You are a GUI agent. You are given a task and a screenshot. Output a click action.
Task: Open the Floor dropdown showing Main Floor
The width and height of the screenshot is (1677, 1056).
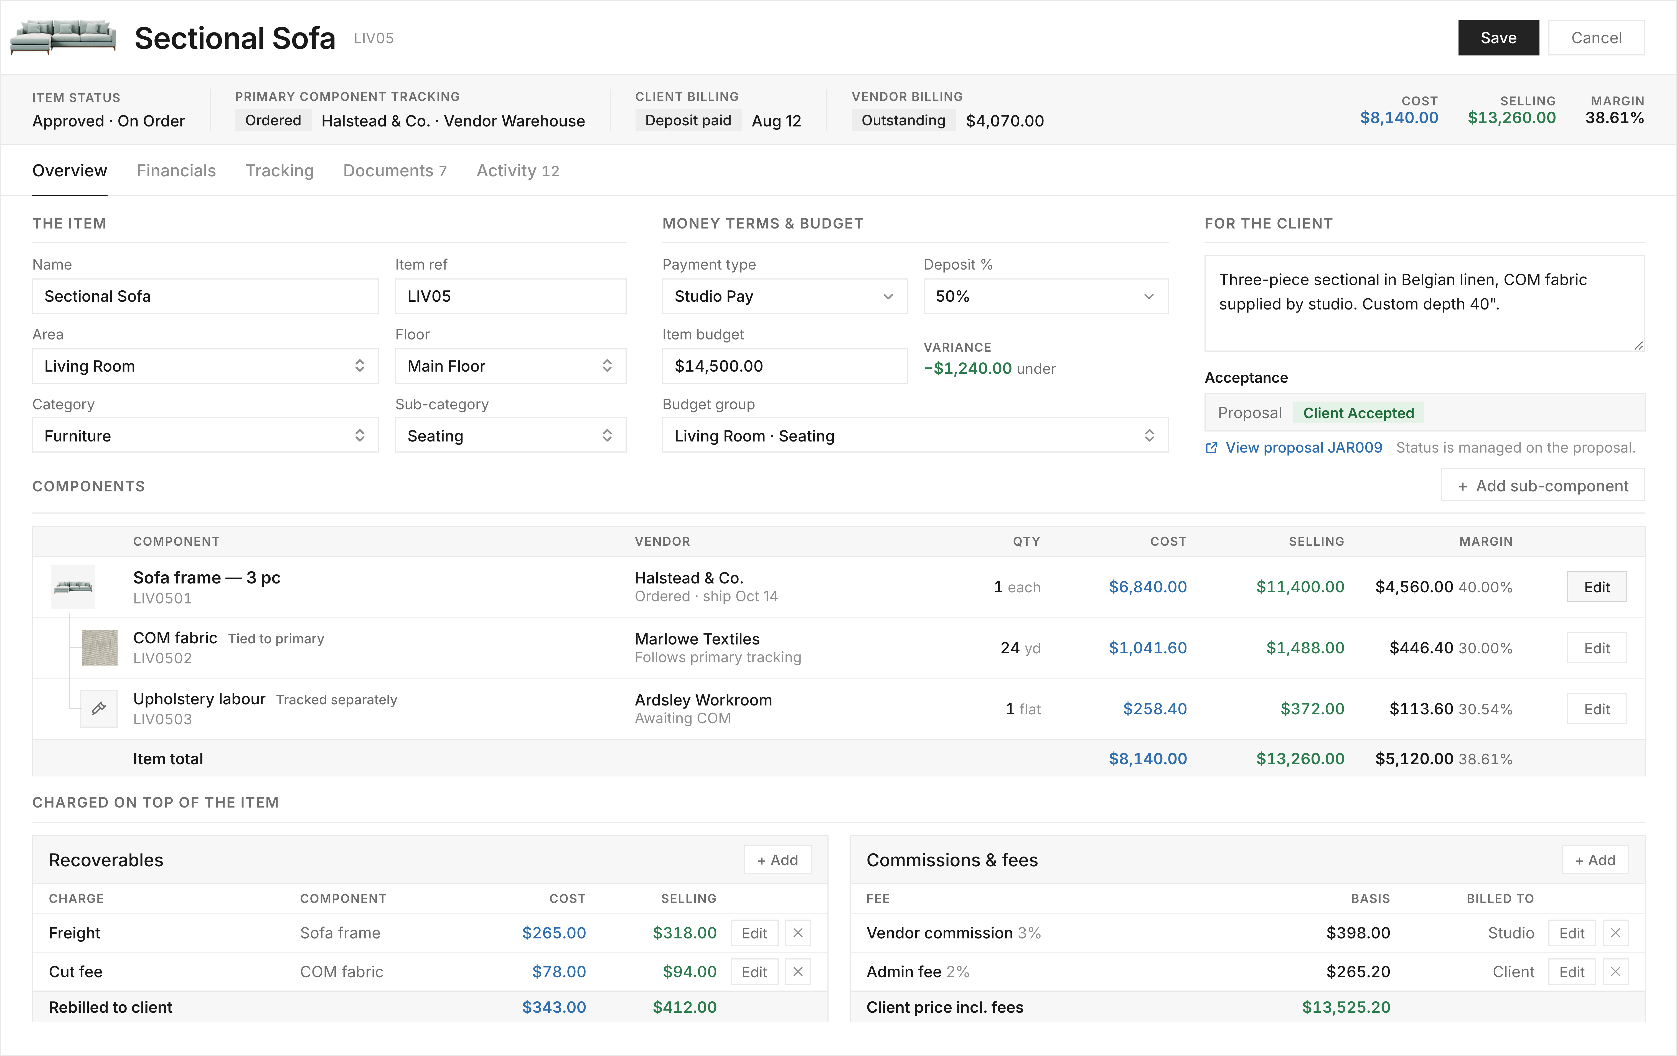click(510, 366)
